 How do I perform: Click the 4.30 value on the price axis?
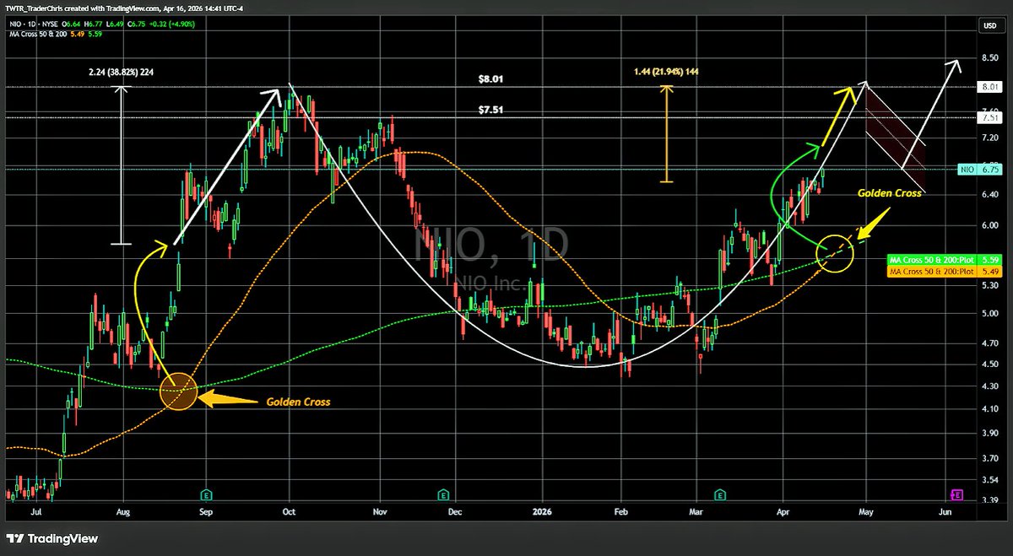989,386
